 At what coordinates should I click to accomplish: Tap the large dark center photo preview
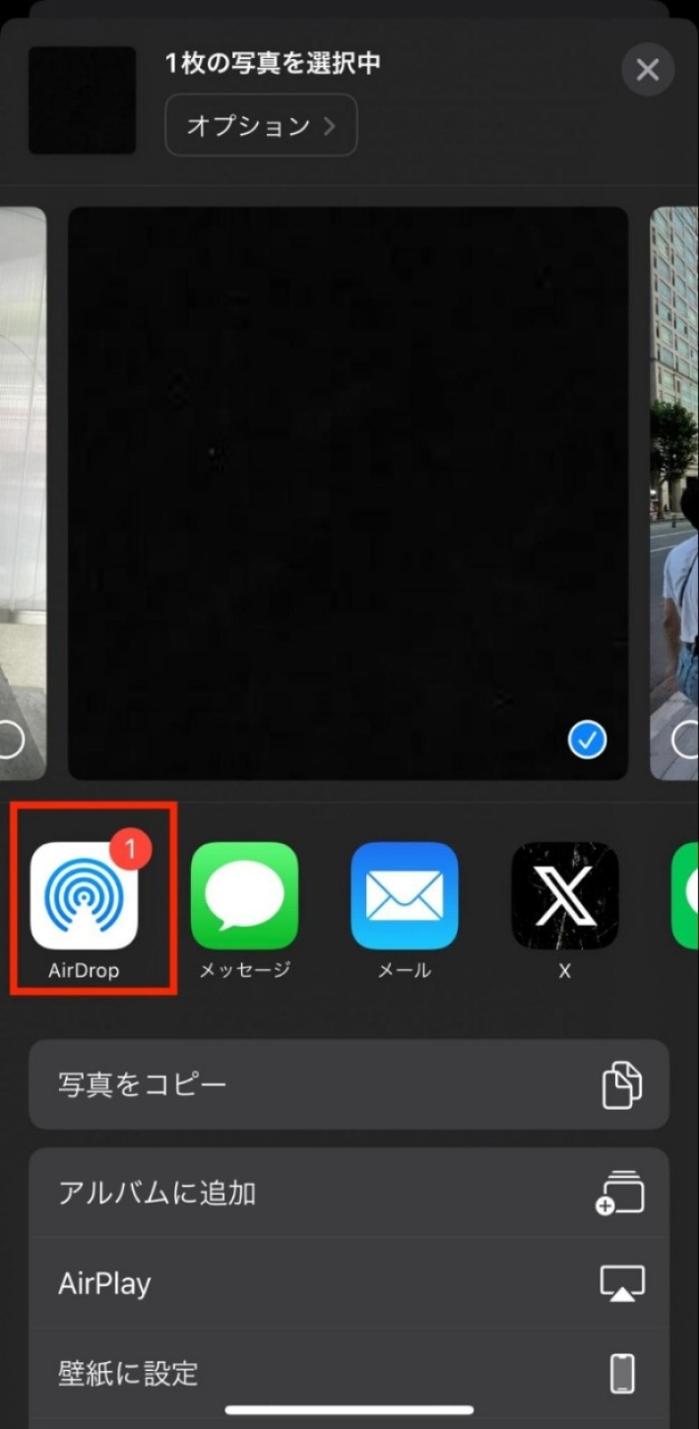tap(348, 473)
